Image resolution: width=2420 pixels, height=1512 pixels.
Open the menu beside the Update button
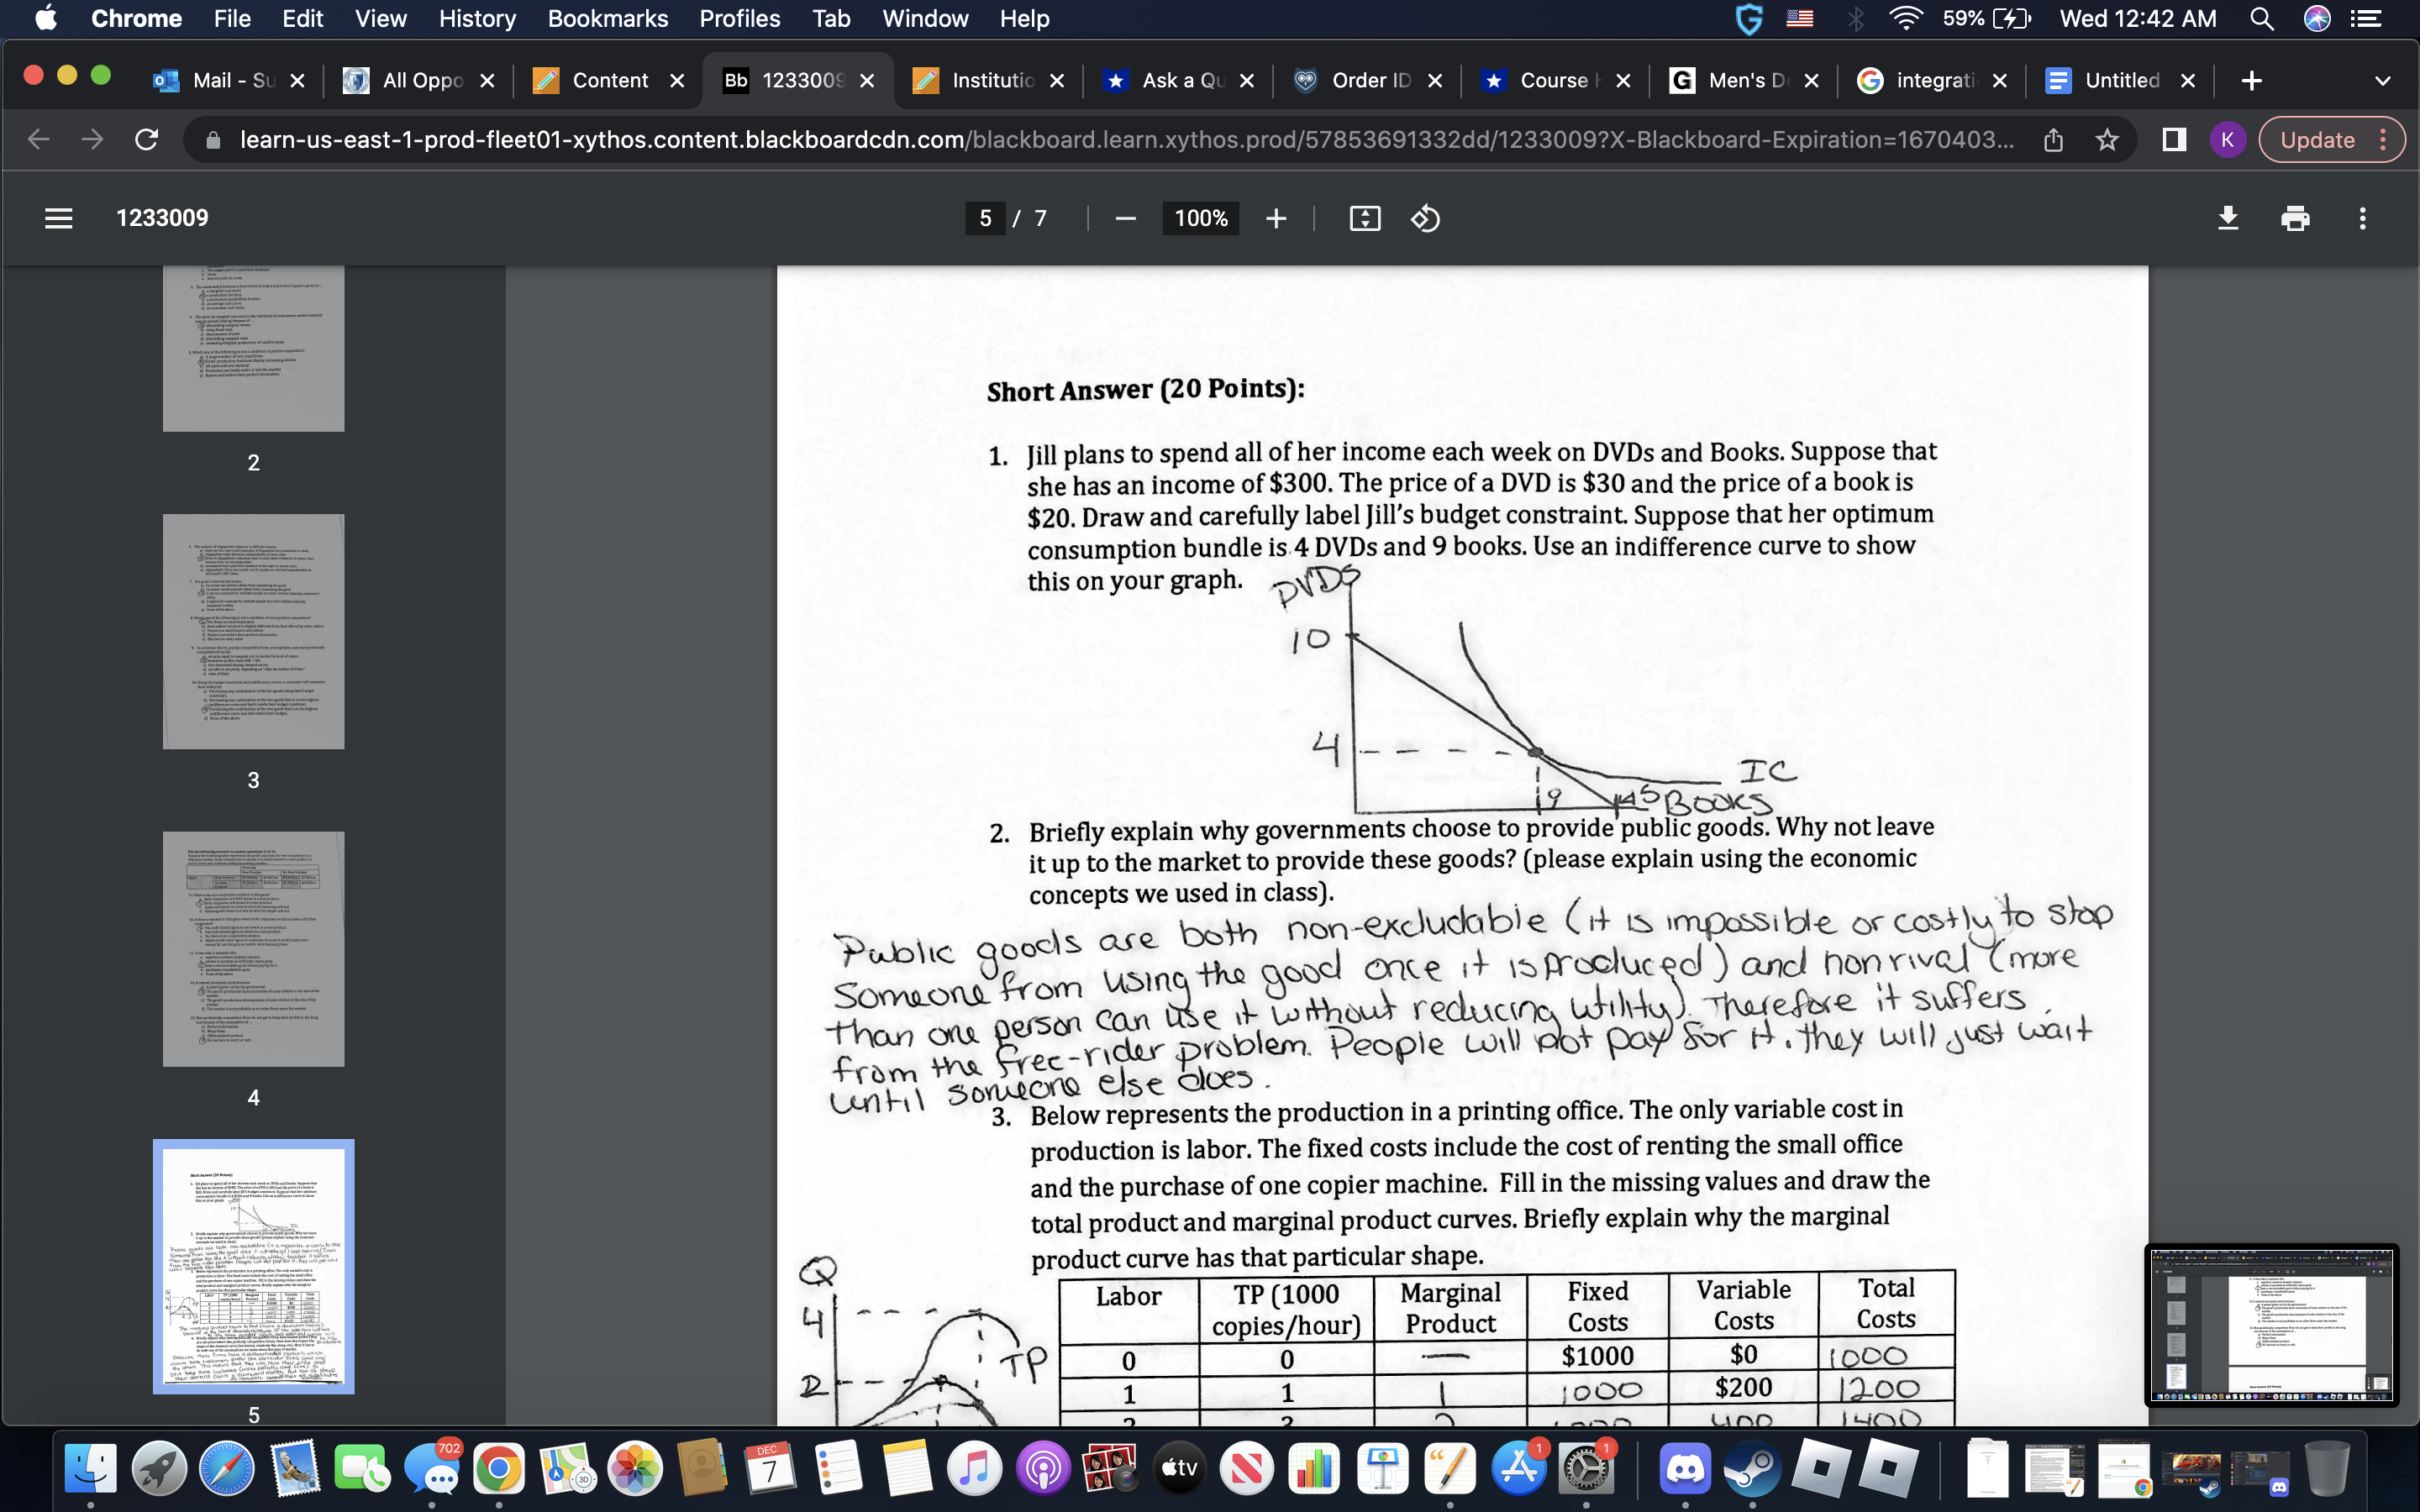pyautogui.click(x=2384, y=139)
